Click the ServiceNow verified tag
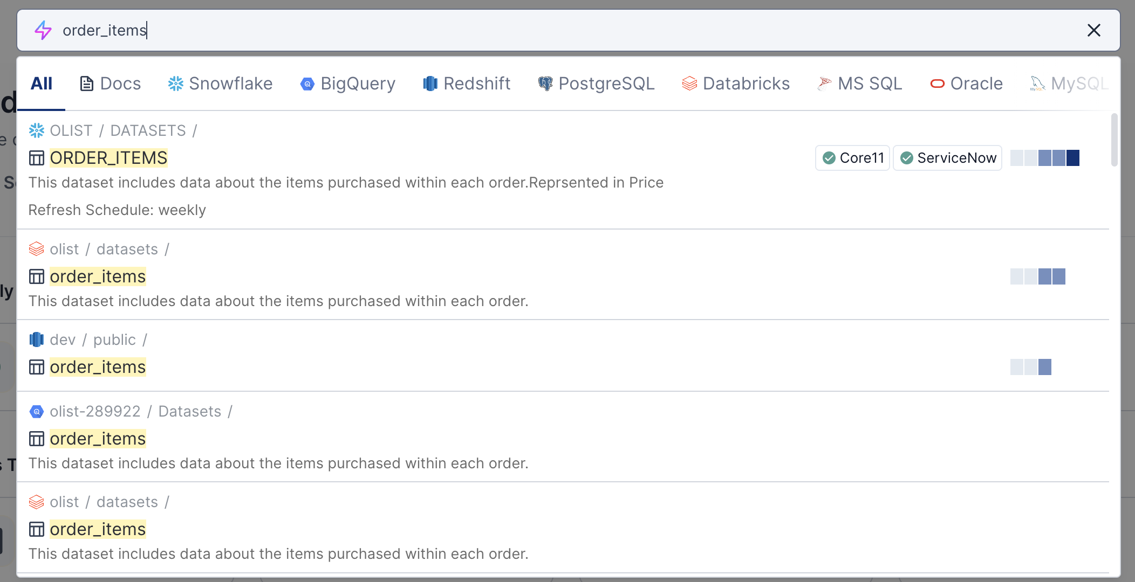The image size is (1135, 582). click(947, 158)
